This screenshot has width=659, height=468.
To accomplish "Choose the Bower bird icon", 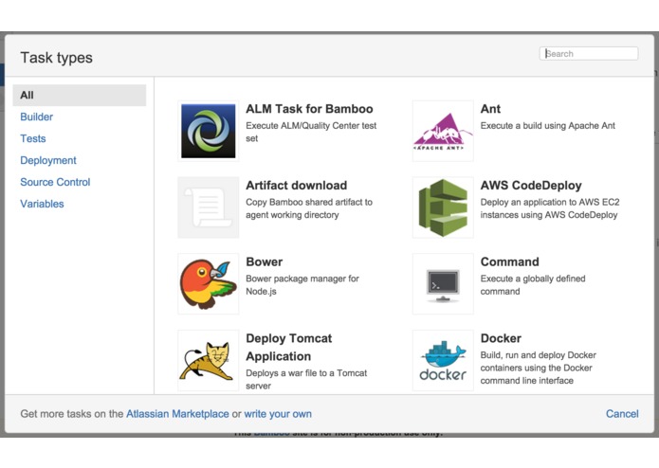I will point(209,284).
